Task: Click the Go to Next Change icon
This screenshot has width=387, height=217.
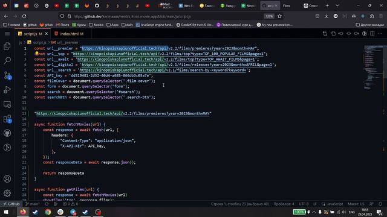Action: [x=356, y=34]
